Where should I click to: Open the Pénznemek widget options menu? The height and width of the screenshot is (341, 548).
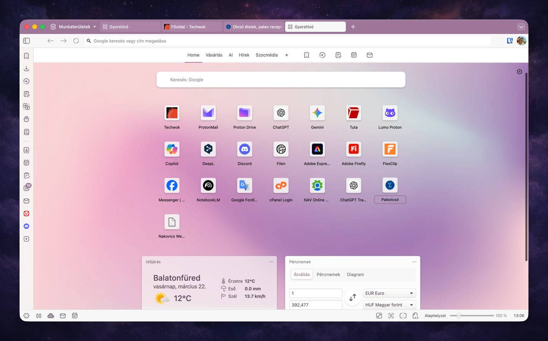[x=414, y=262]
